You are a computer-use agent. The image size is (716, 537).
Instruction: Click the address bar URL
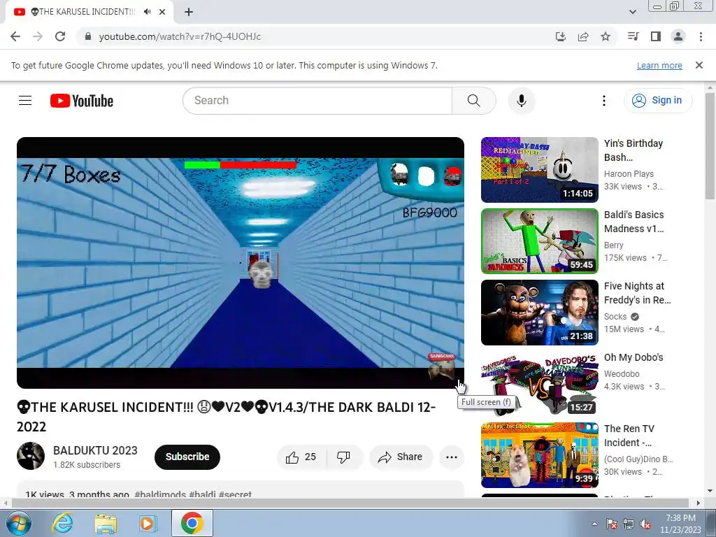tap(180, 36)
